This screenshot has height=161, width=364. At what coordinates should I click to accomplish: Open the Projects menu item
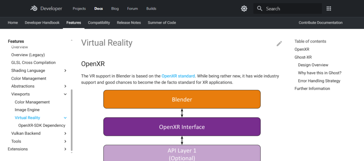point(79,8)
